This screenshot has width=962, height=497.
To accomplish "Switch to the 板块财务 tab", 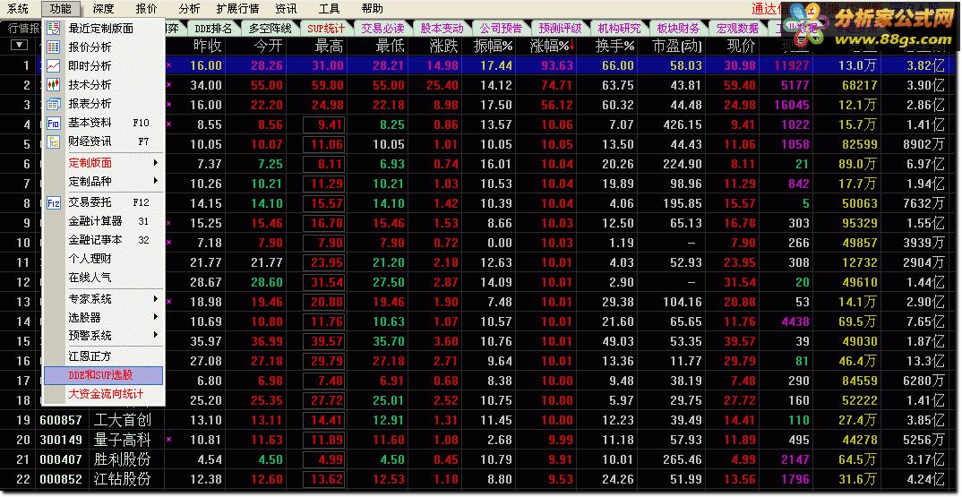I will point(678,29).
